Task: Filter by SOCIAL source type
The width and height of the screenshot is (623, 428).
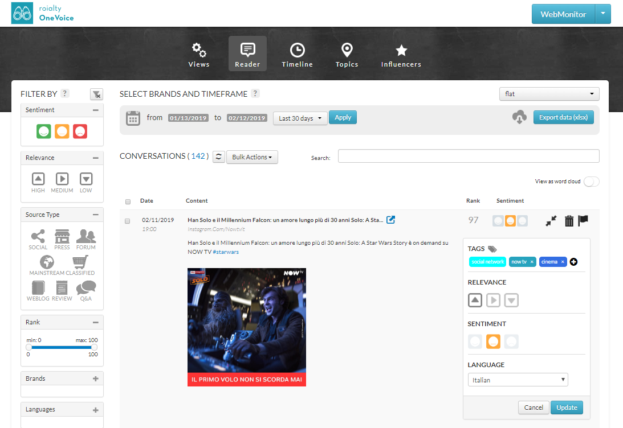Action: (x=38, y=240)
